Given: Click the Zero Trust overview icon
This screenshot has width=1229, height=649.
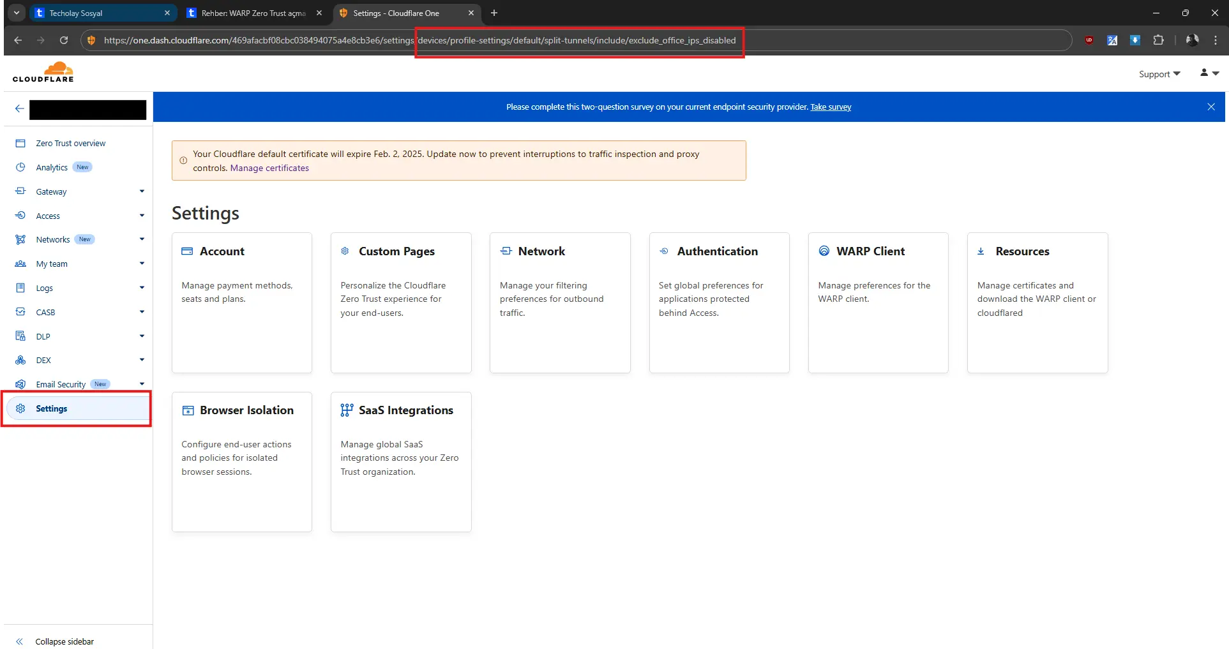Looking at the screenshot, I should [20, 144].
